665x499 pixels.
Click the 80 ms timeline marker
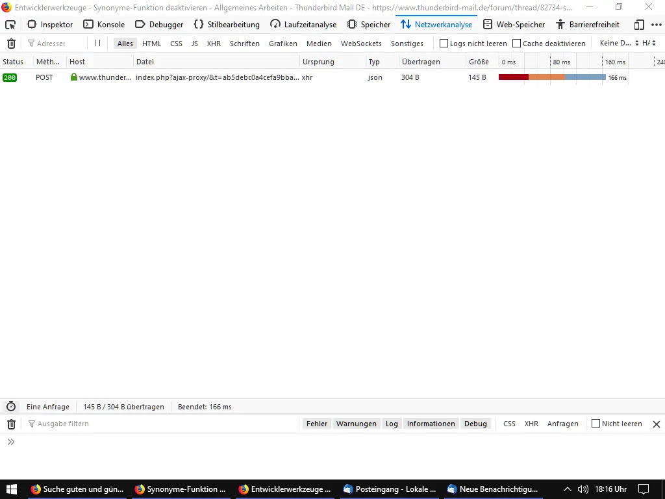coord(562,62)
